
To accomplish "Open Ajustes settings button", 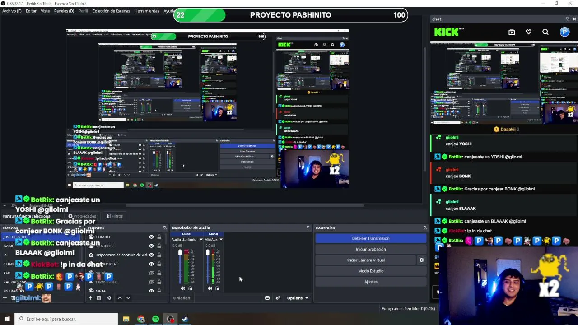I will click(x=371, y=282).
